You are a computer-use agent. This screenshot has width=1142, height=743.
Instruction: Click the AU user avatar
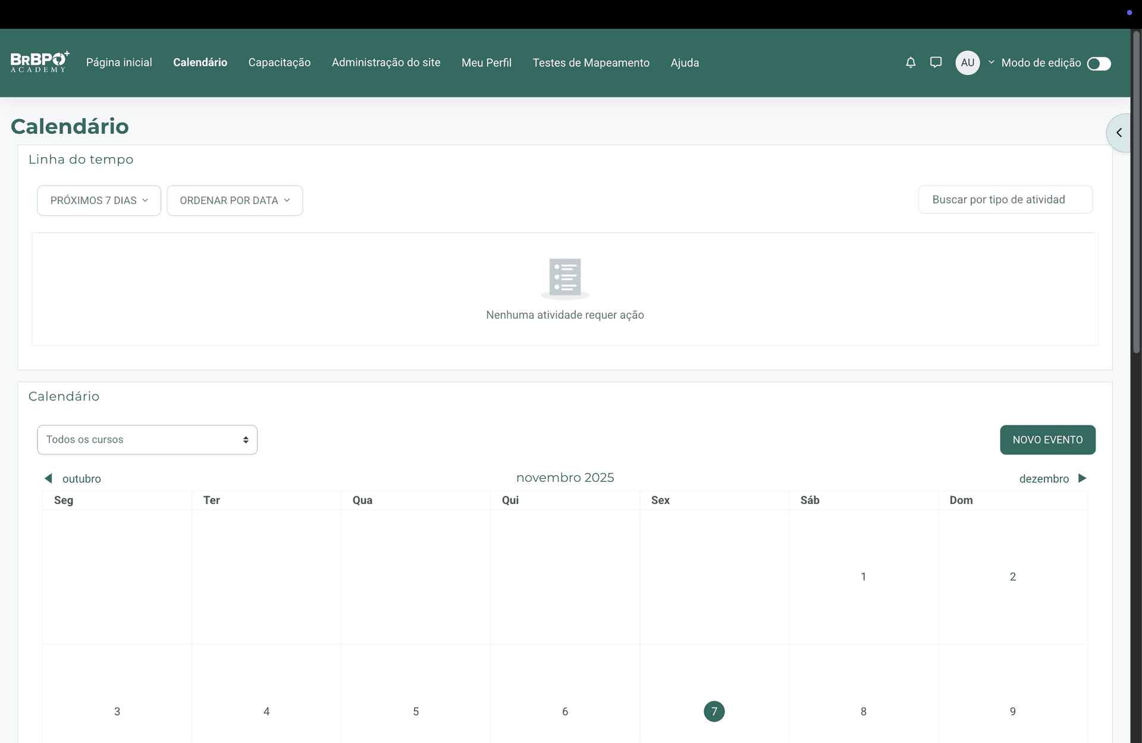coord(967,62)
